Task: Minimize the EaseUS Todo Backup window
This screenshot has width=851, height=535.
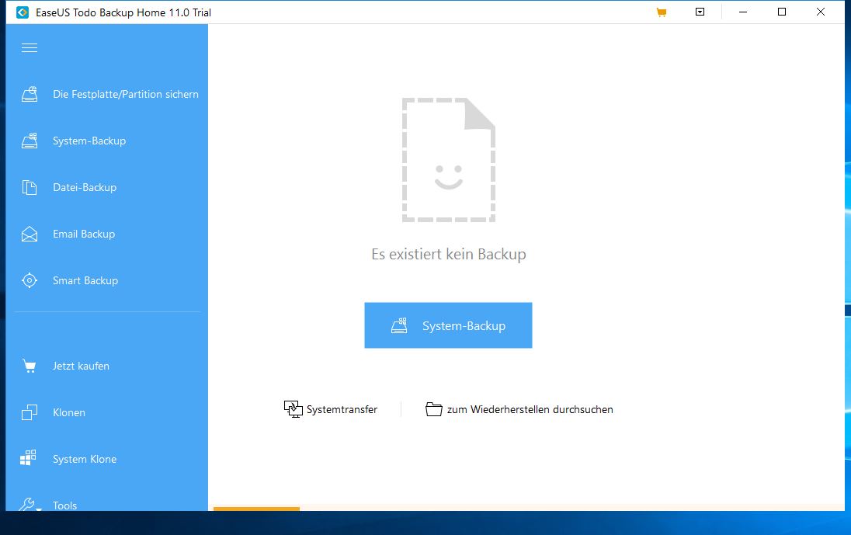Action: (743, 12)
